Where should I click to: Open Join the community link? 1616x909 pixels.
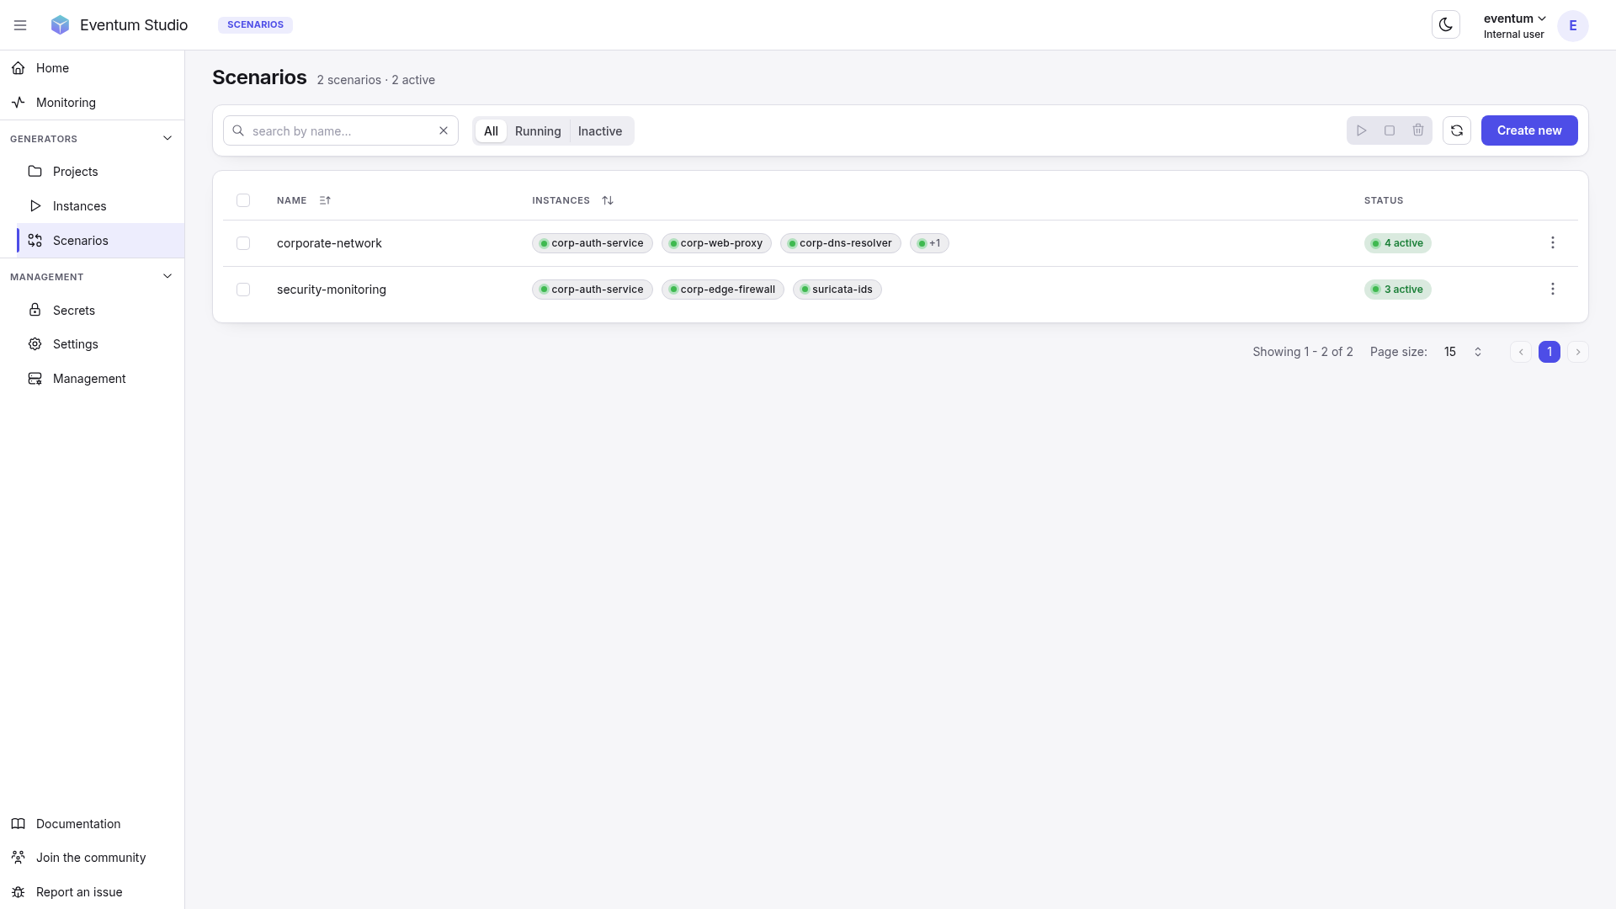tap(92, 858)
